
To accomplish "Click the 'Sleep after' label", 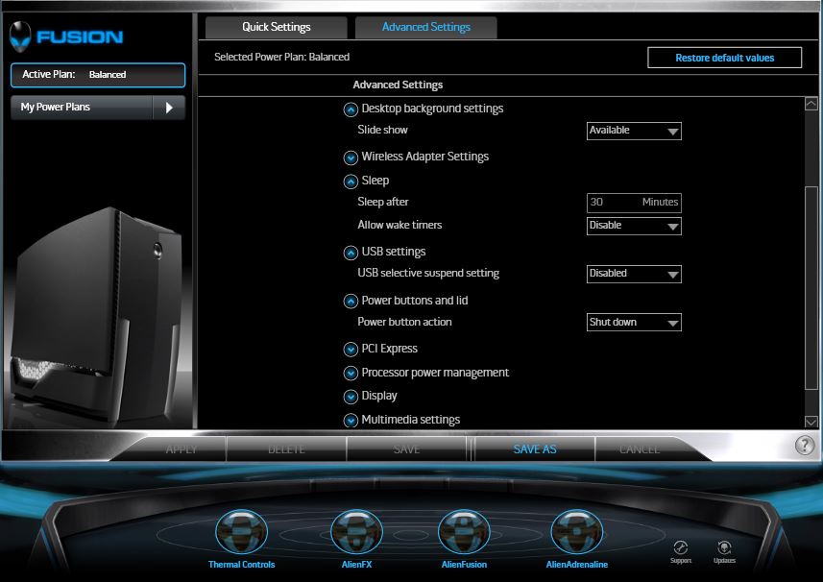I will click(x=382, y=202).
